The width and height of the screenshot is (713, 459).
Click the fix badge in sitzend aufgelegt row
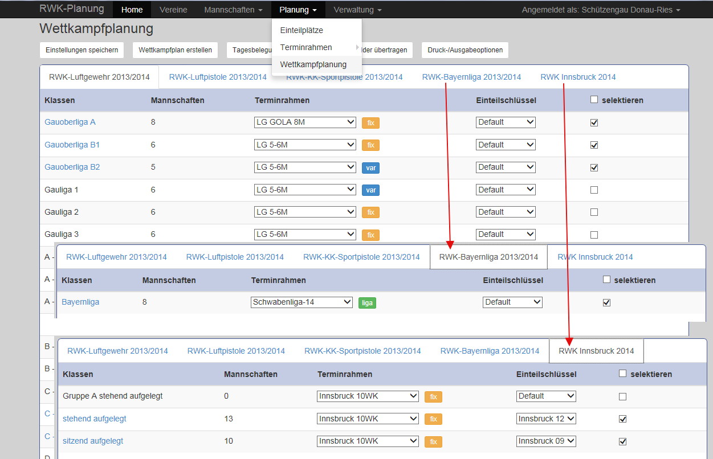[x=433, y=441]
